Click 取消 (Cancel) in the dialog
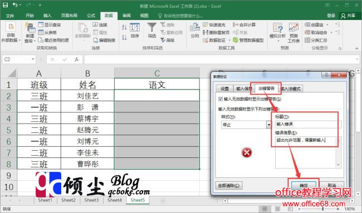 pyautogui.click(x=332, y=185)
